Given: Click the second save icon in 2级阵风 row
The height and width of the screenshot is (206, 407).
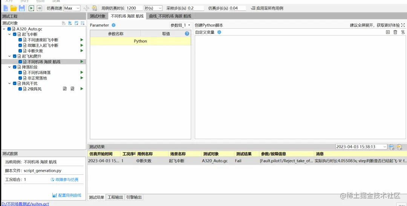Looking at the screenshot, I should pyautogui.click(x=72, y=89).
